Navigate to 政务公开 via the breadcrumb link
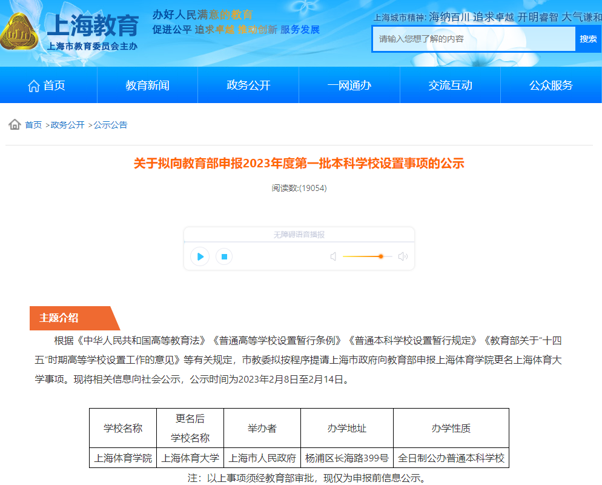This screenshot has width=602, height=485. [x=68, y=125]
